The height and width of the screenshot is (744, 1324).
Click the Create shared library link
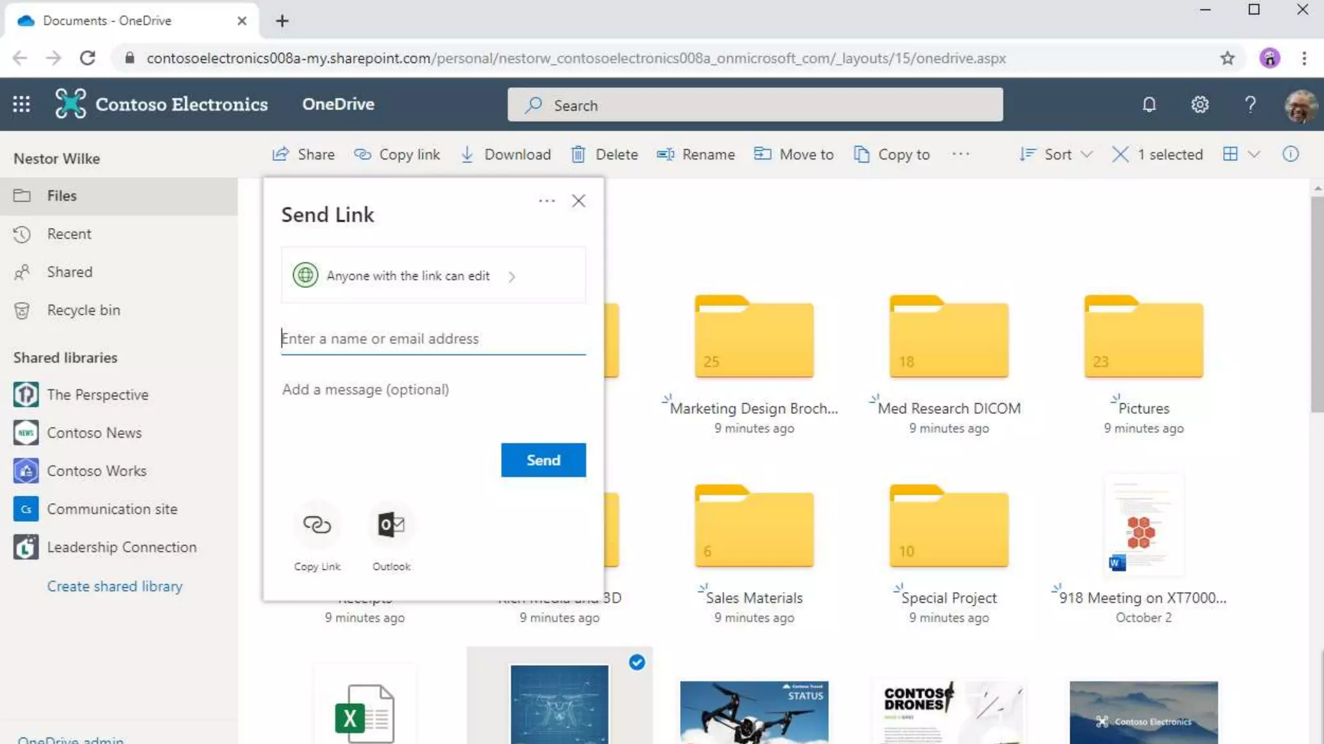[x=114, y=586]
